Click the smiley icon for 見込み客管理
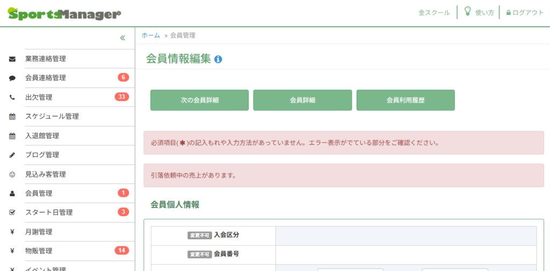 12,174
